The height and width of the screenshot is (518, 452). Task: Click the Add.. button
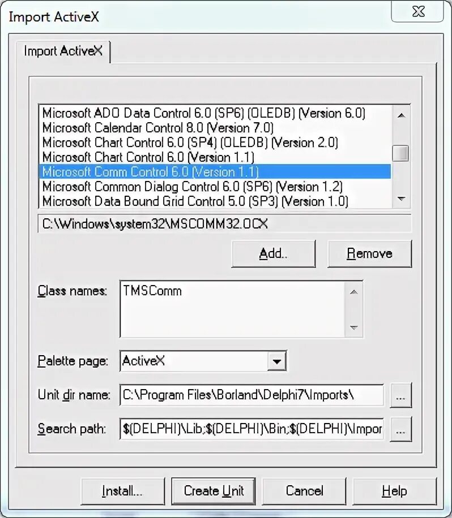274,254
